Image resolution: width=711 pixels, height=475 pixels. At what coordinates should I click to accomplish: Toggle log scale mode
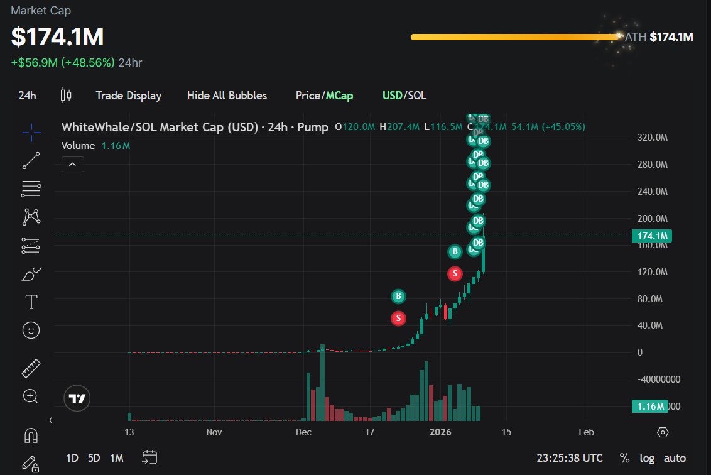(647, 458)
